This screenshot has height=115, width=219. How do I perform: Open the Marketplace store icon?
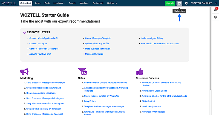pyautogui.click(x=179, y=3)
